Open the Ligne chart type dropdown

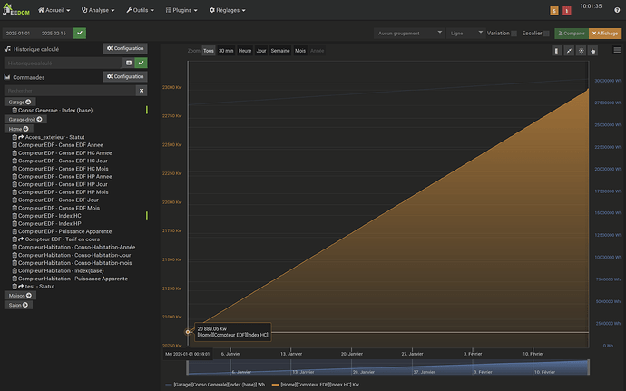(465, 34)
